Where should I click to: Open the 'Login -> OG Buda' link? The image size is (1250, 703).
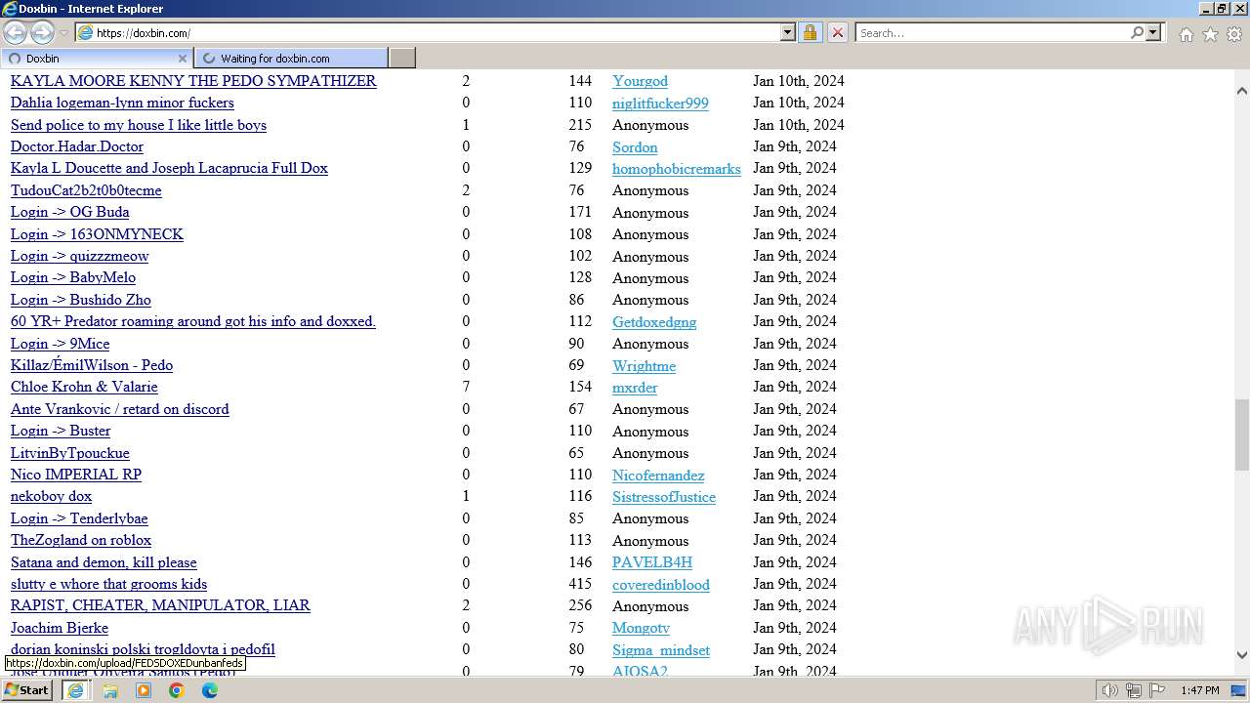(69, 212)
